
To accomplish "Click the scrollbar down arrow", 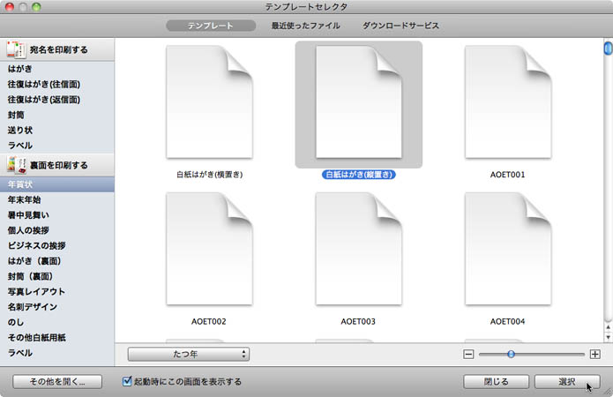I will click(607, 335).
